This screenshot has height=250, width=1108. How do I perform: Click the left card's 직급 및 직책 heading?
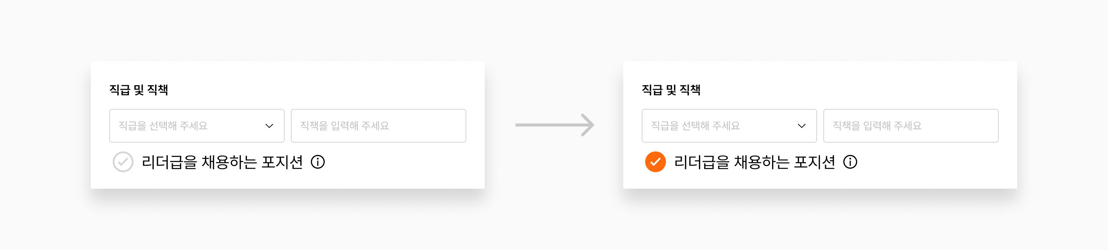[138, 90]
